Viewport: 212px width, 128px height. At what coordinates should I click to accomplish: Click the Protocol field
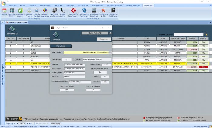74,65
